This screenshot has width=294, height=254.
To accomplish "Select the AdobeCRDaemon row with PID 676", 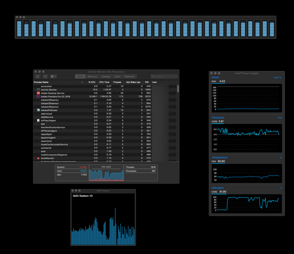I will [x=105, y=100].
